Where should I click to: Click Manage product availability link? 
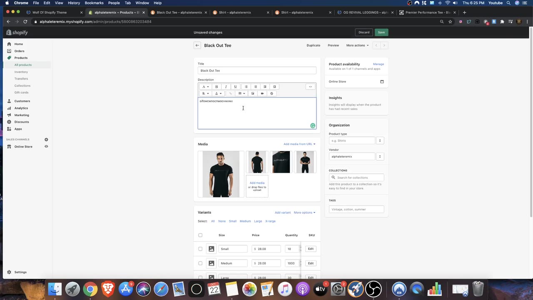click(x=379, y=64)
